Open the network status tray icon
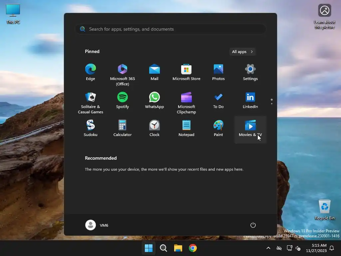Image resolution: width=341 pixels, height=256 pixels. (x=289, y=248)
